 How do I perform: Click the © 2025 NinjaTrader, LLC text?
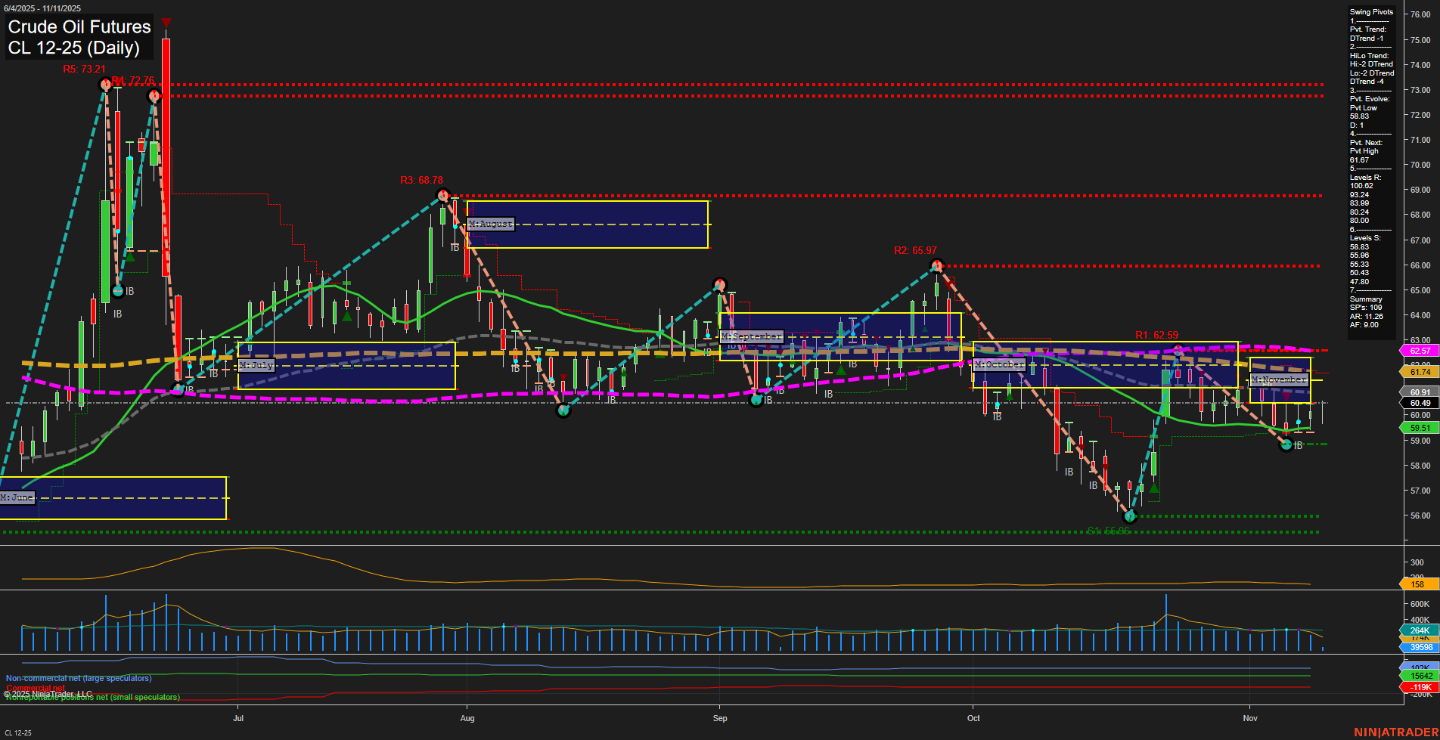[48, 693]
